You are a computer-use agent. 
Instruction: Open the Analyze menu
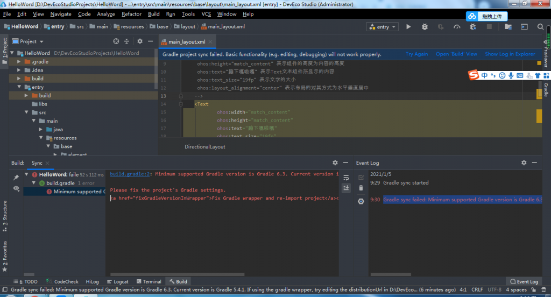[x=106, y=14]
